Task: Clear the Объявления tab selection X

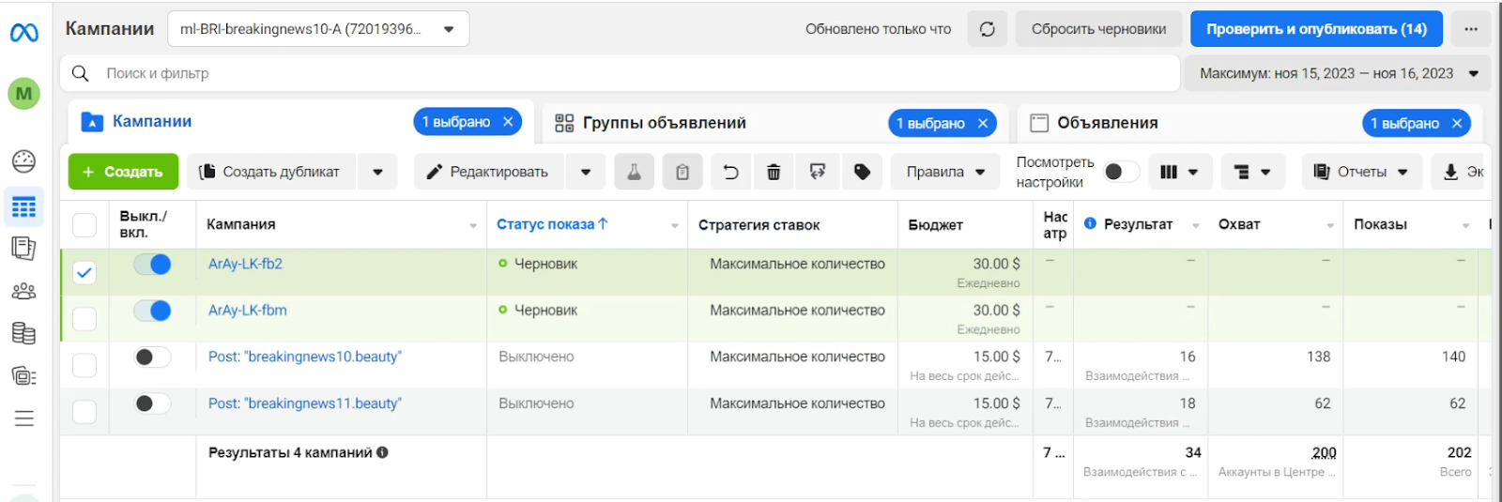Action: (x=1457, y=123)
